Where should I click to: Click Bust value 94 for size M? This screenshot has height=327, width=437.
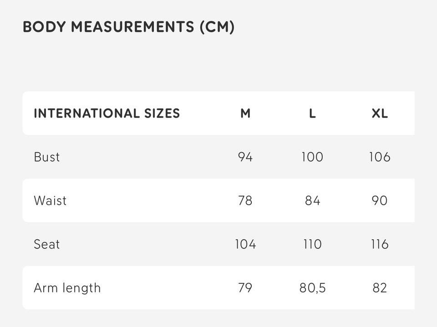[245, 157]
